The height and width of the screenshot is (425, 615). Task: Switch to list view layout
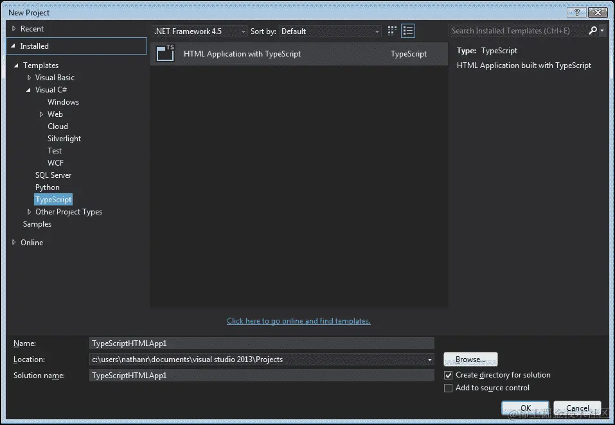tap(407, 30)
